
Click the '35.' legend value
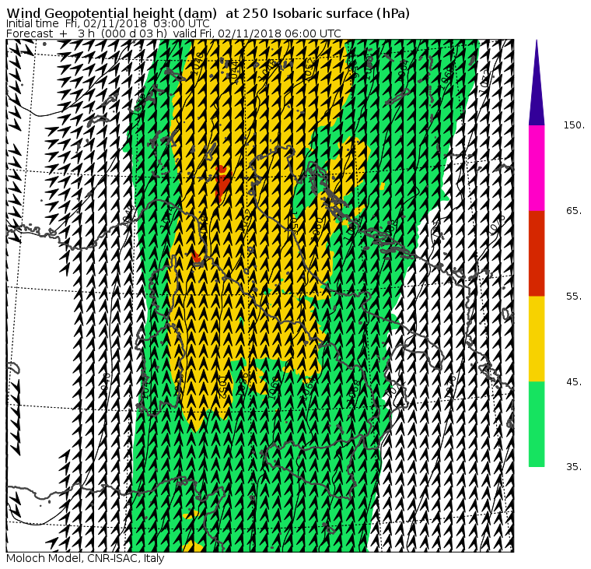(x=574, y=467)
